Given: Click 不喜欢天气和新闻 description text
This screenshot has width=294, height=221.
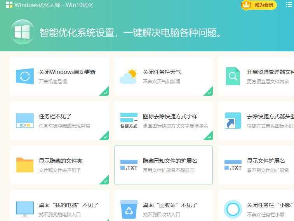Looking at the screenshot, I should (x=162, y=81).
